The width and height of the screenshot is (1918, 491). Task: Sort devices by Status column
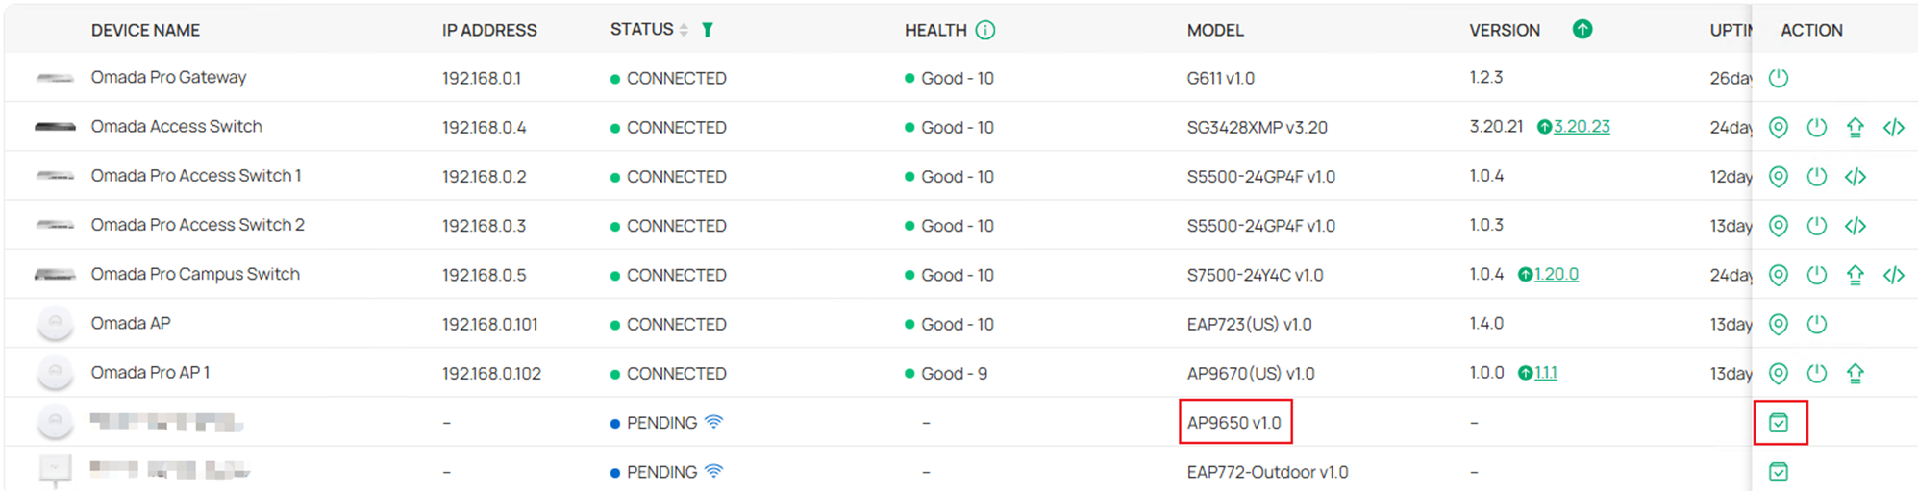(x=684, y=30)
